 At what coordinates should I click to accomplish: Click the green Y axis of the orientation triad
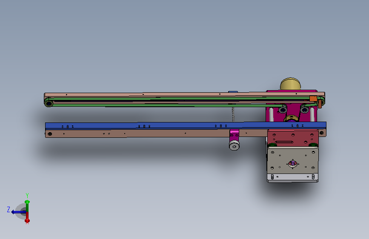click(27, 206)
